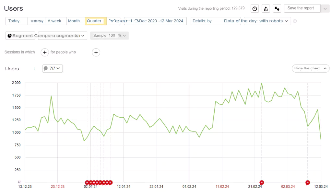Click the export/share upload icon
This screenshot has width=332, height=195.
click(266, 9)
